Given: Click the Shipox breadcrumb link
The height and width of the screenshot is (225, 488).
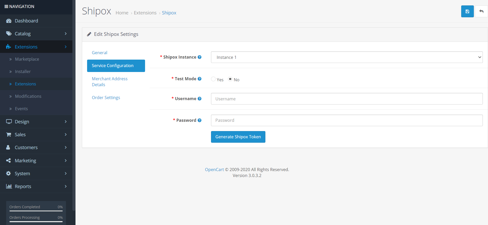Looking at the screenshot, I should [169, 13].
